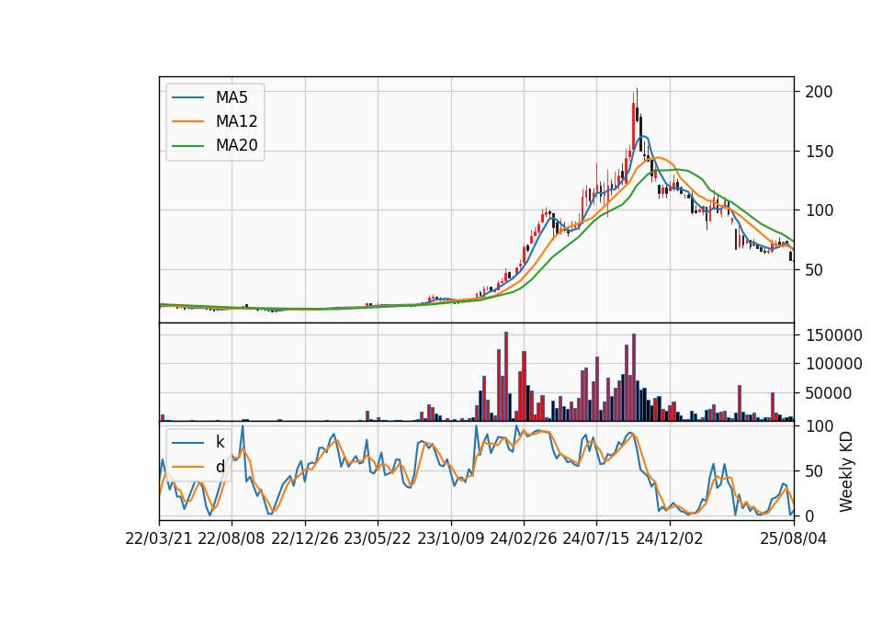This screenshot has height=634, width=882.
Task: Click the 22/08/08 date label
Action: point(232,538)
